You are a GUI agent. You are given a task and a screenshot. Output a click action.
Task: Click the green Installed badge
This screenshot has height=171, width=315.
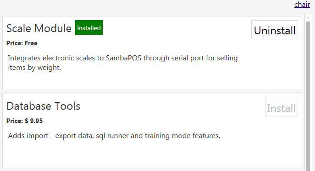89,27
